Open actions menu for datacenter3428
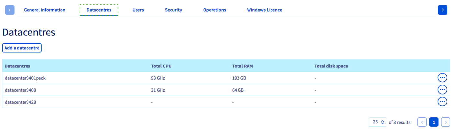The height and width of the screenshot is (130, 453). tap(442, 102)
